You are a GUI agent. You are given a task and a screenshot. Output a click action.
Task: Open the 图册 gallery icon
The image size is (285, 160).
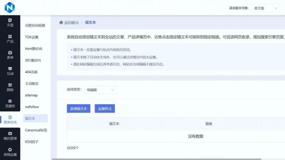10,85
